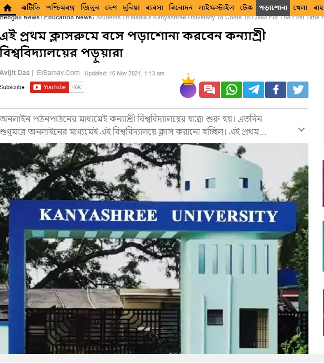The height and width of the screenshot is (363, 324).
Task: Share article on Twitter
Action: tap(298, 90)
